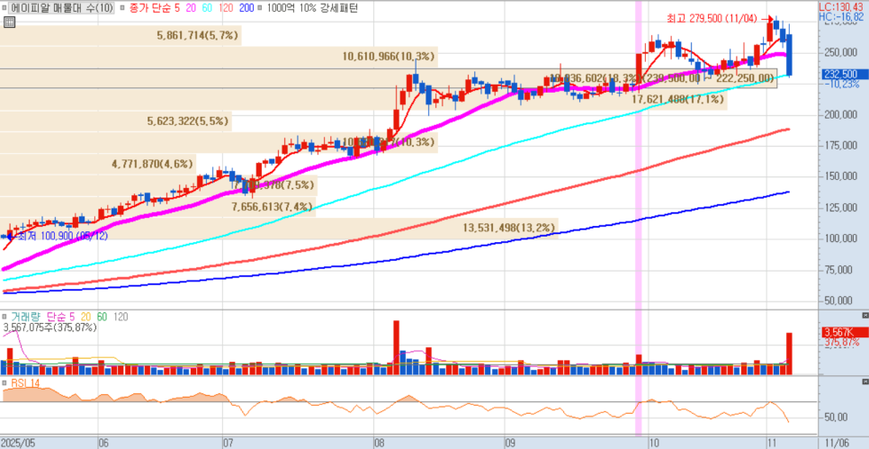Click the cyan 60-period price MA legend
The image size is (869, 449).
pos(208,8)
